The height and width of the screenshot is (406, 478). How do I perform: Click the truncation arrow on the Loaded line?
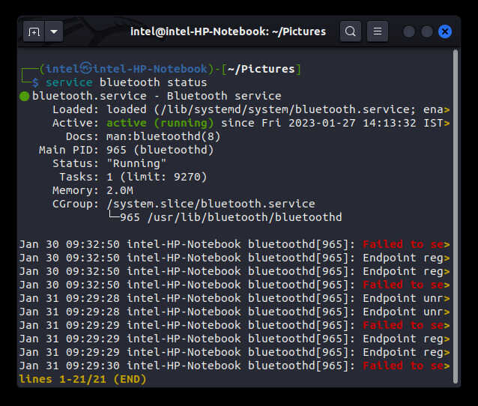tap(447, 109)
